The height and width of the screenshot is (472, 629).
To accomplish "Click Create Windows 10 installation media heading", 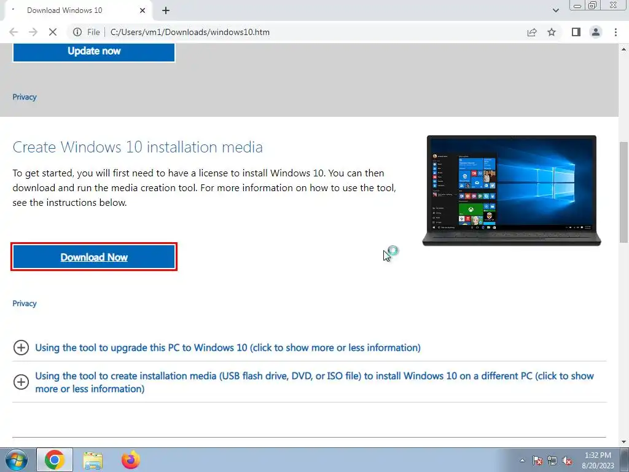I will 138,147.
